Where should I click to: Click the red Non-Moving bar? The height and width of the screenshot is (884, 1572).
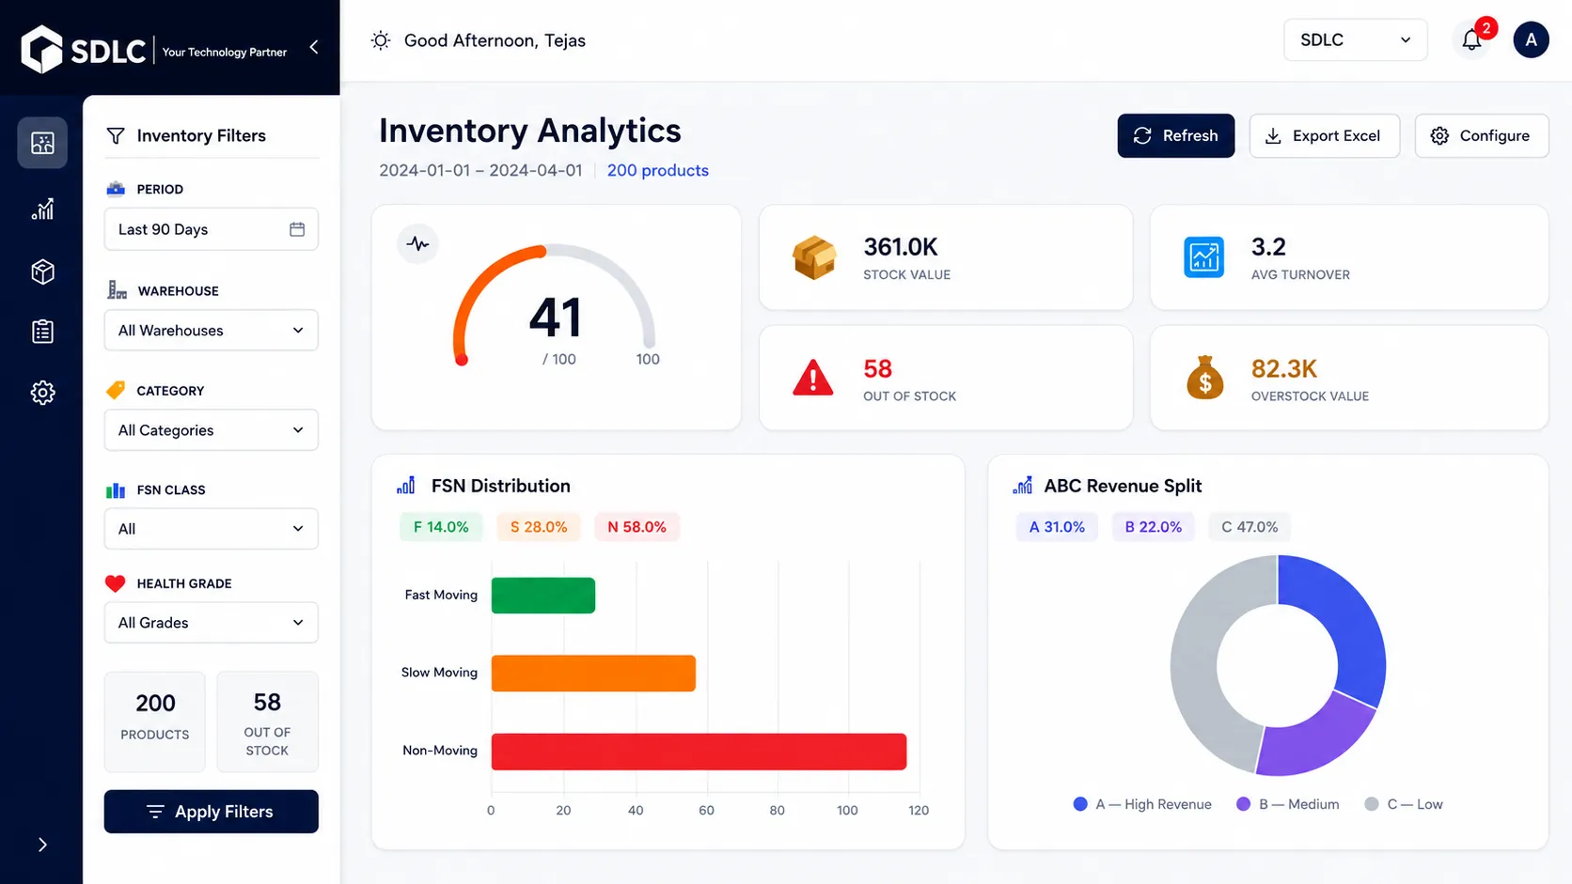699,752
